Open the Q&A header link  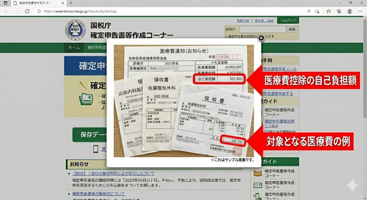pyautogui.click(x=264, y=21)
